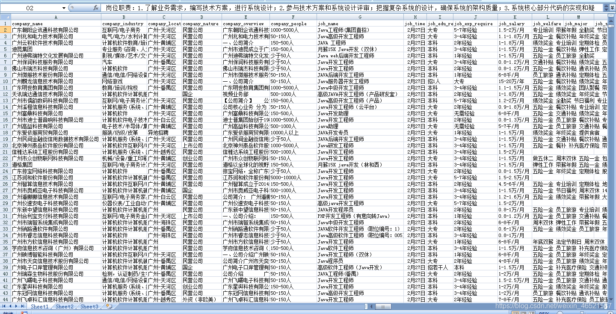
Task: Select cell PHP开发工程师（有意向转Java）
Action: [360, 216]
